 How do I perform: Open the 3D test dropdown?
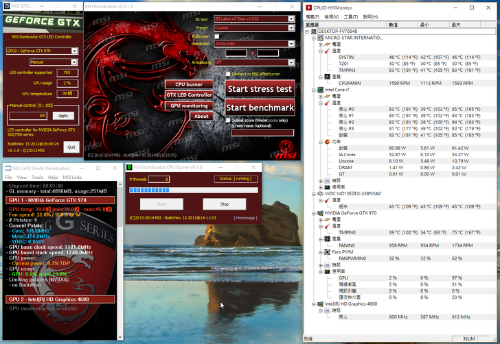pos(254,19)
